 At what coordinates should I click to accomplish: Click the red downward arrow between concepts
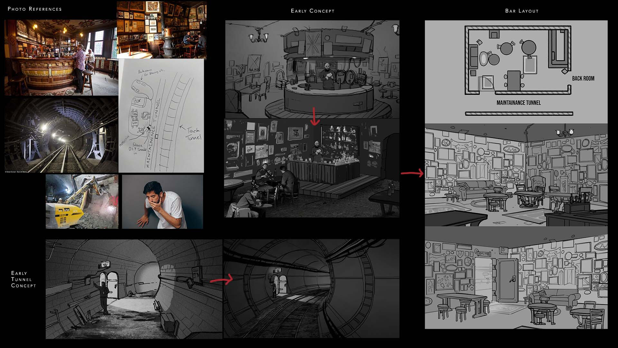point(315,117)
